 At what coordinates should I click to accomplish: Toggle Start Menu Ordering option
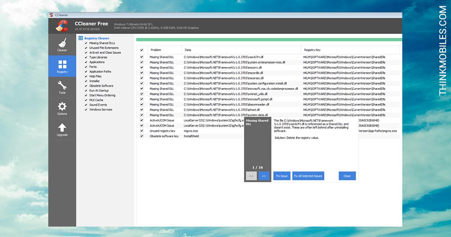pos(86,95)
